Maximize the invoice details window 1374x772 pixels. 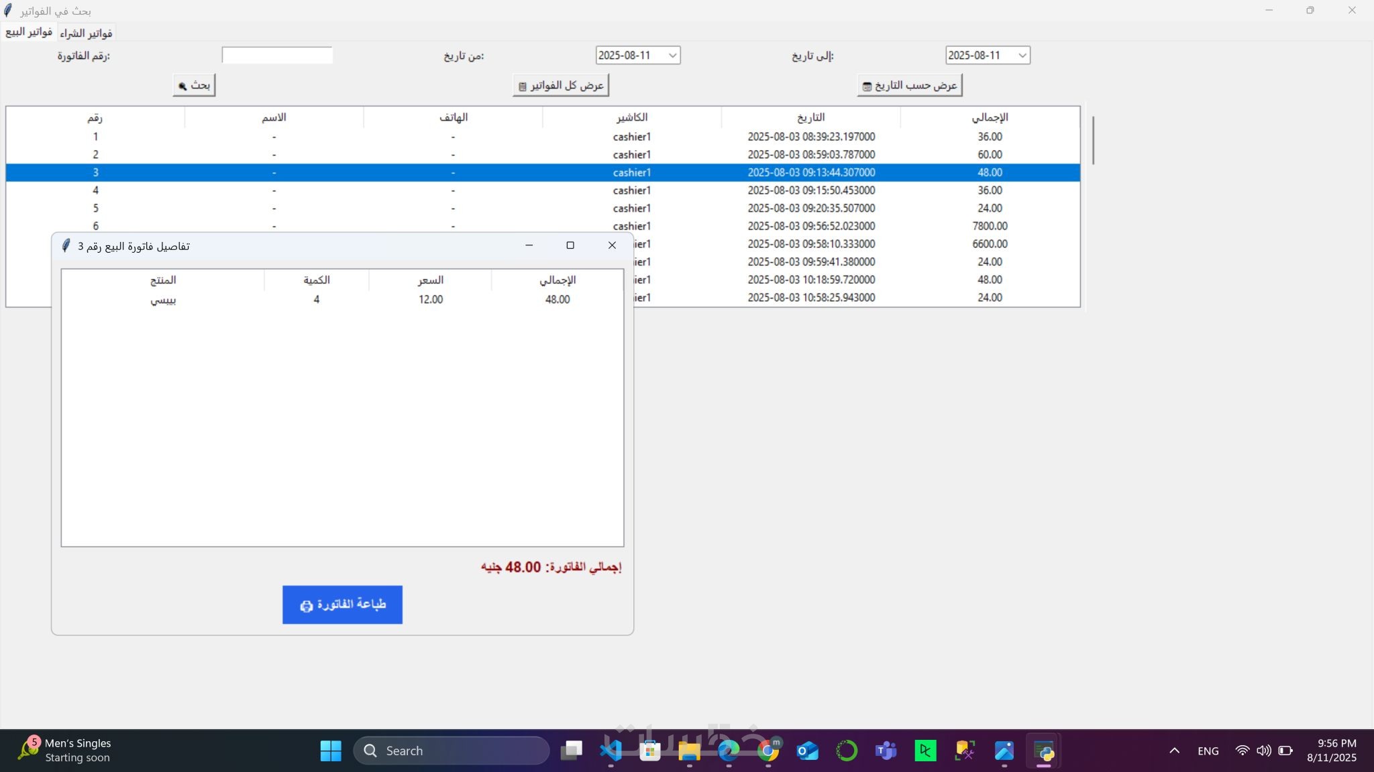[570, 245]
